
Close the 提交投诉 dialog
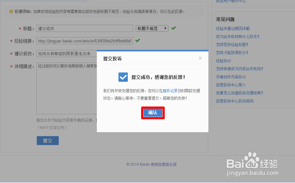coord(200,58)
